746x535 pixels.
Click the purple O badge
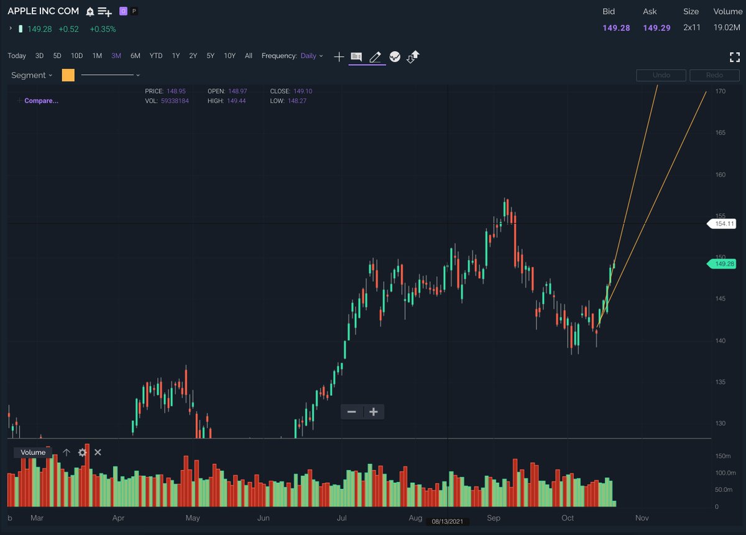(123, 11)
